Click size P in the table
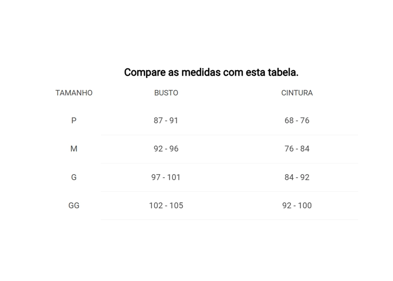This screenshot has height=281, width=393. tap(74, 120)
